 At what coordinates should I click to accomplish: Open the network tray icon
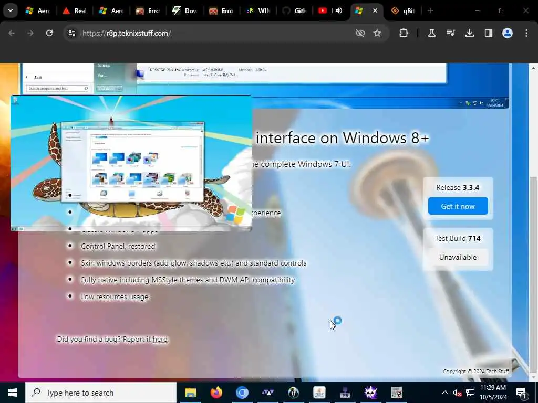pos(470,393)
